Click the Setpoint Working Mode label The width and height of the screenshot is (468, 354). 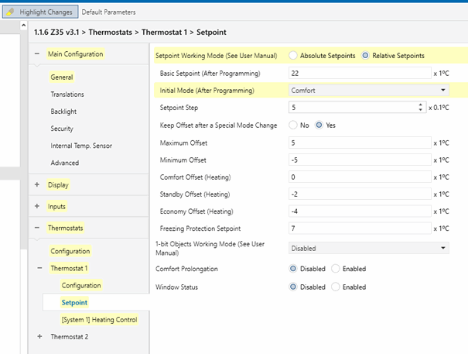(x=217, y=56)
